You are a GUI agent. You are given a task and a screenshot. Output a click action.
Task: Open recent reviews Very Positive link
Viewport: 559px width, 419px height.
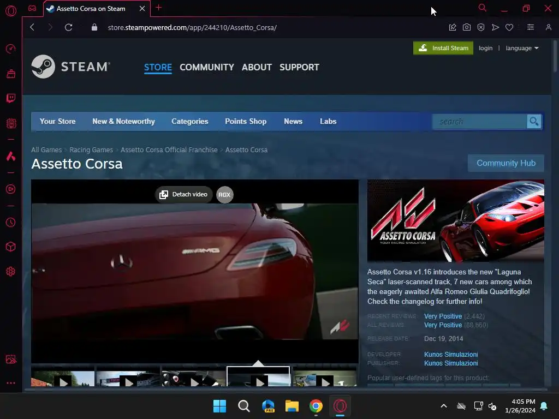(443, 316)
